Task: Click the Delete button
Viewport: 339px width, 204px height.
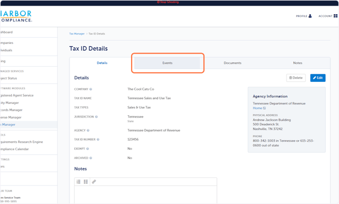Action: click(x=295, y=78)
